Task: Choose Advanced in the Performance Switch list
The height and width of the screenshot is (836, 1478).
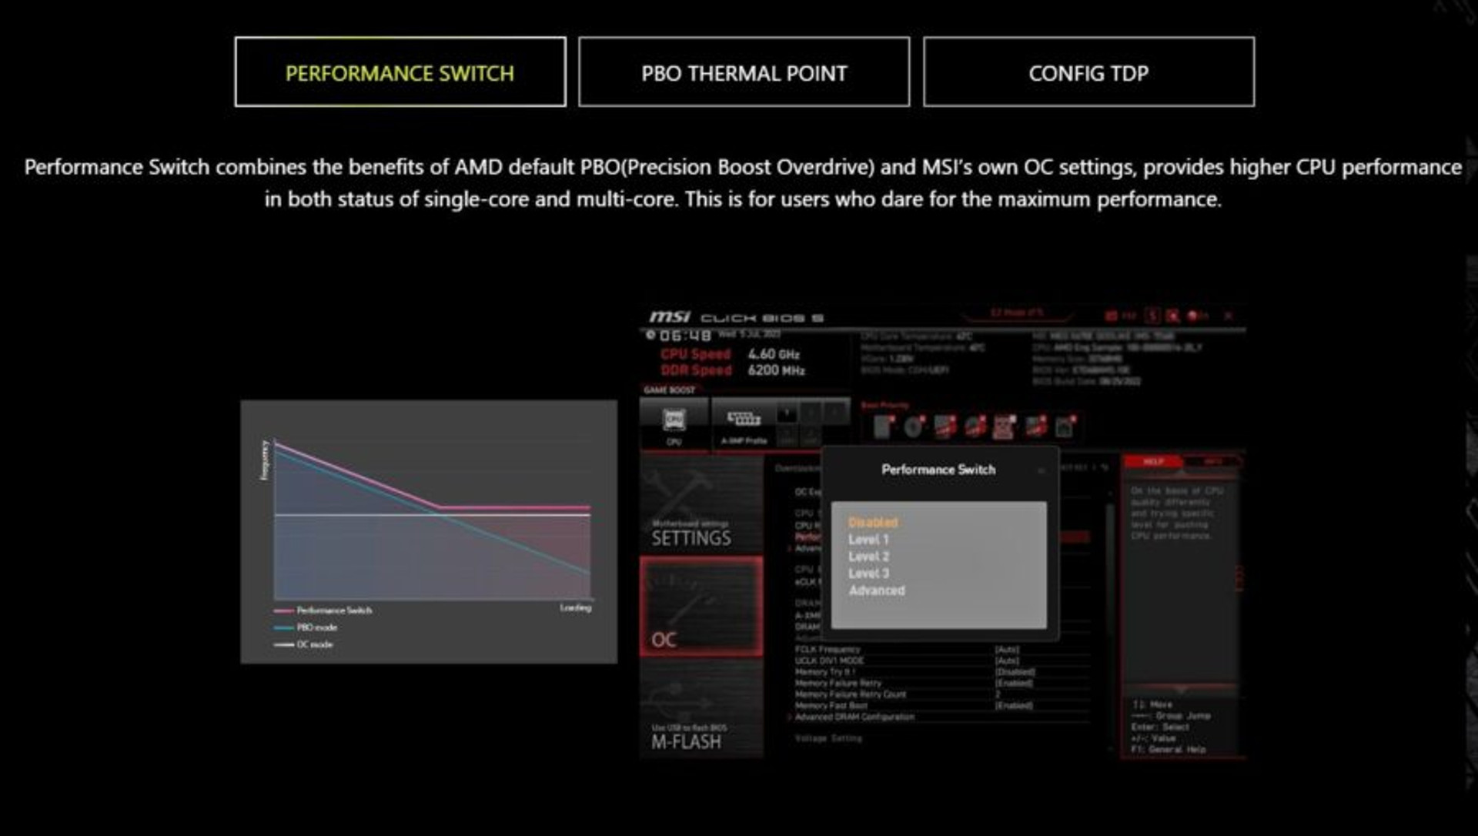Action: point(877,590)
